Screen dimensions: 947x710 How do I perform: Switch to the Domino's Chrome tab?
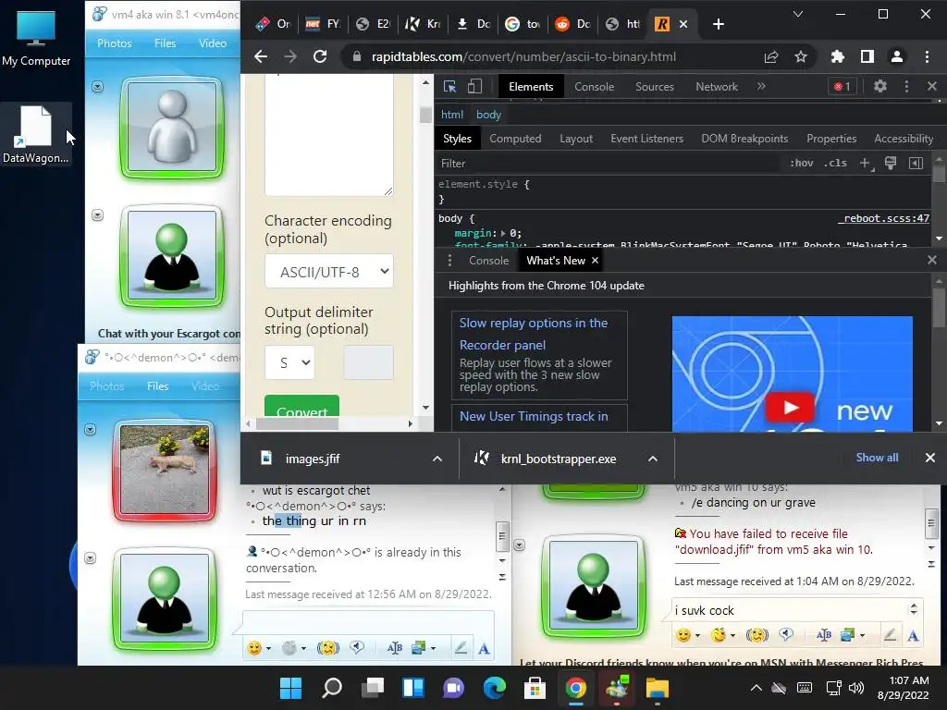[273, 24]
